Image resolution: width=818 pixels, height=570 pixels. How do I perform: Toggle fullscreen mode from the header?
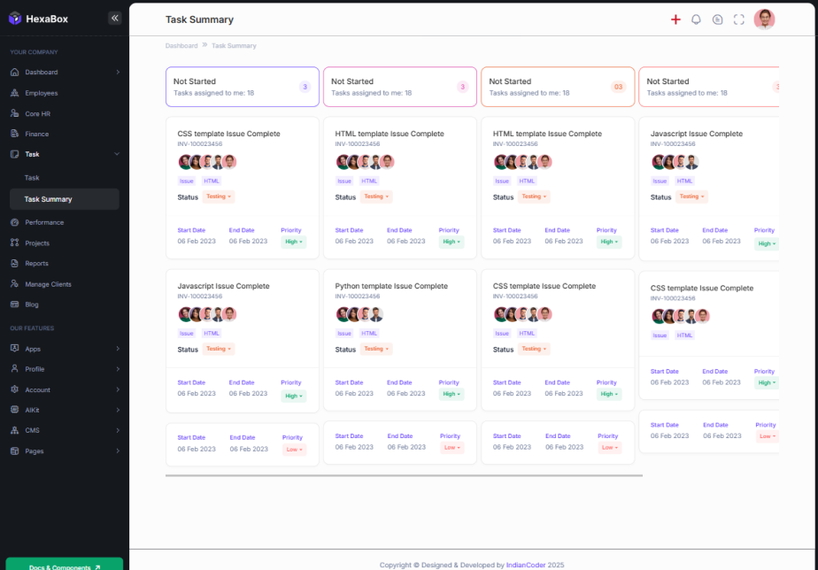tap(739, 19)
